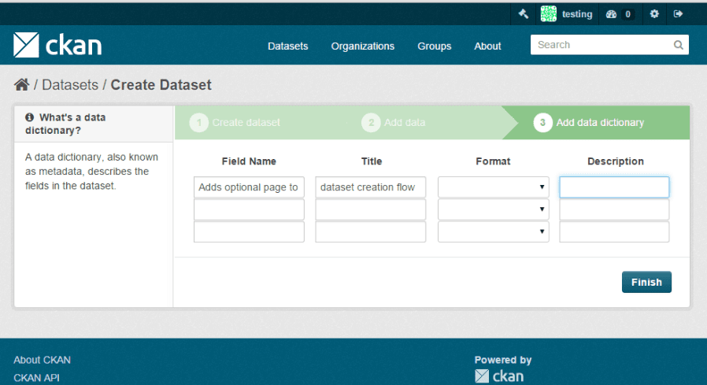
Task: Open the settings gear icon
Action: (653, 14)
